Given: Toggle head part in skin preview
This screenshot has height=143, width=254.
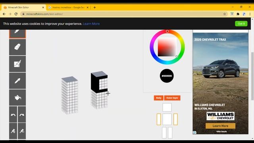Looking at the screenshot, I should pos(167,107).
